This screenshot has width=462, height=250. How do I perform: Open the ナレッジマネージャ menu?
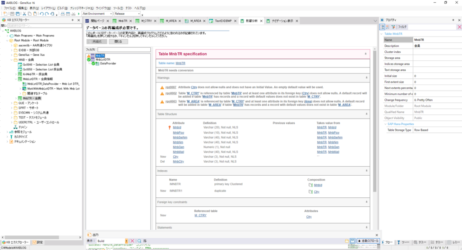[x=82, y=8]
